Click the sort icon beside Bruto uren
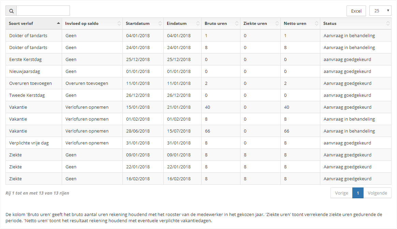The image size is (397, 229). [x=237, y=23]
